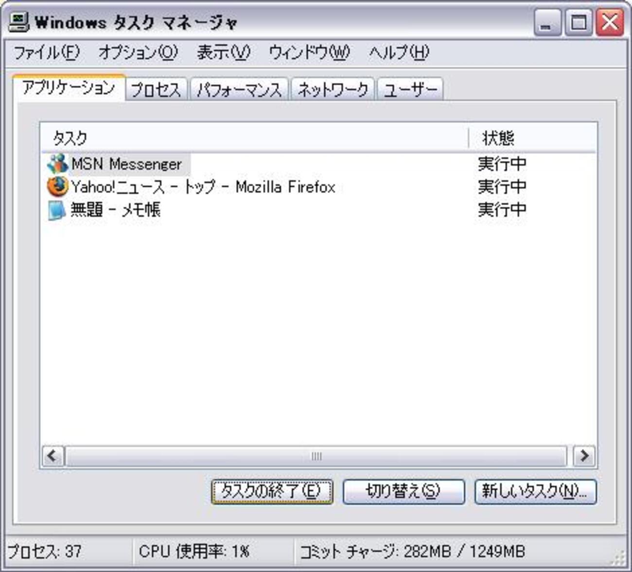Switch to the プロセス tab
Image resolution: width=632 pixels, height=572 pixels.
click(156, 89)
